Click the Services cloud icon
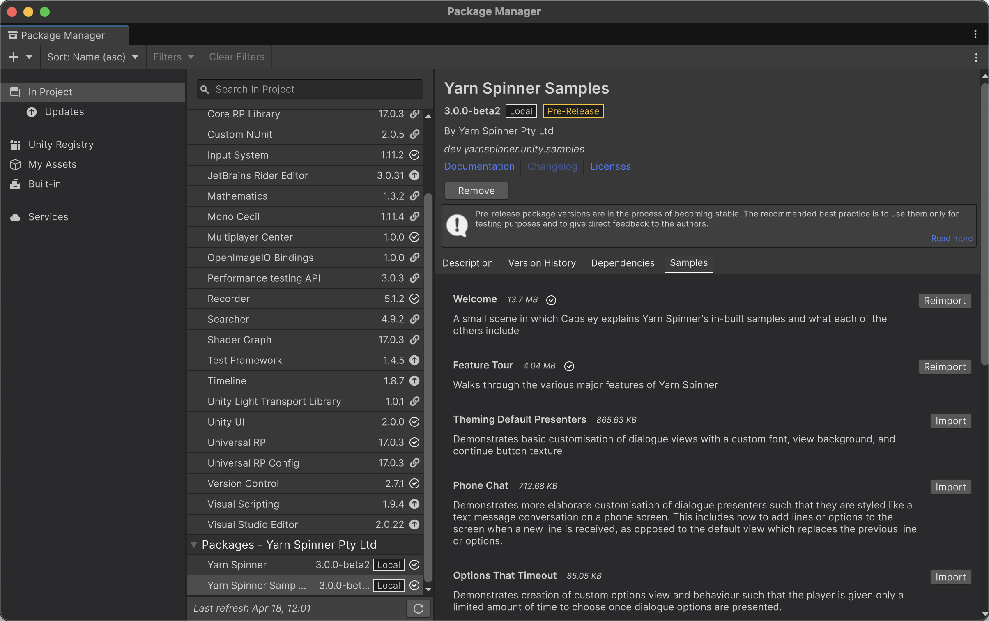 click(x=15, y=217)
